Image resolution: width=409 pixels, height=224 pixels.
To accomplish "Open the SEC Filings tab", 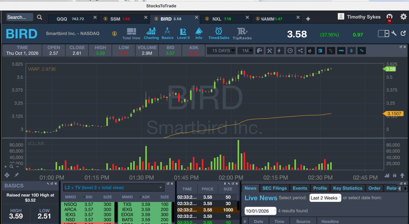I will click(x=274, y=188).
